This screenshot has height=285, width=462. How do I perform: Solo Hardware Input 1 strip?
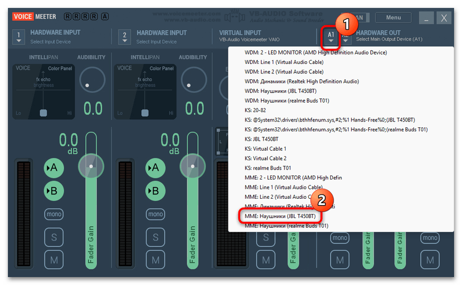[x=54, y=237]
